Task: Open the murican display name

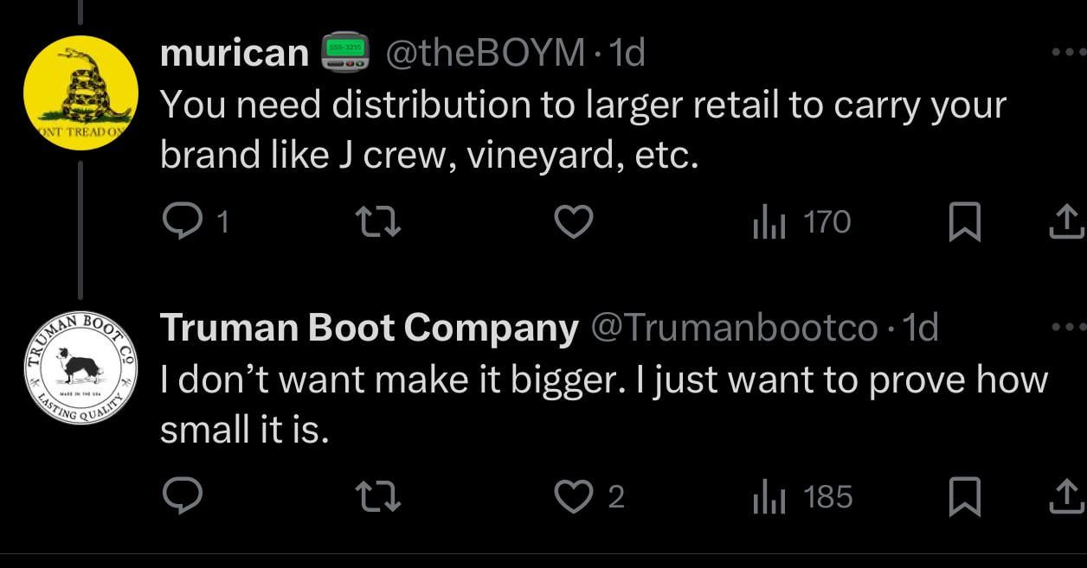Action: click(235, 54)
